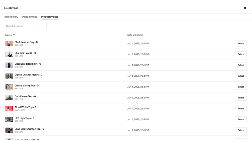Click the name 'Classic Varsity Top - 0'
The height and width of the screenshot is (142, 252).
(26, 86)
